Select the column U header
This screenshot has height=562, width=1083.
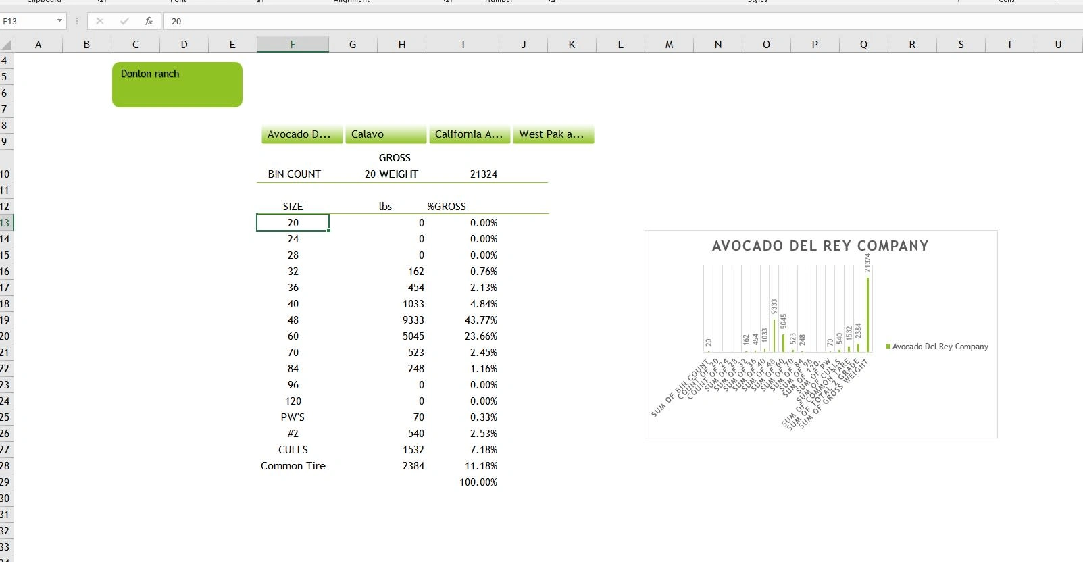click(1058, 45)
